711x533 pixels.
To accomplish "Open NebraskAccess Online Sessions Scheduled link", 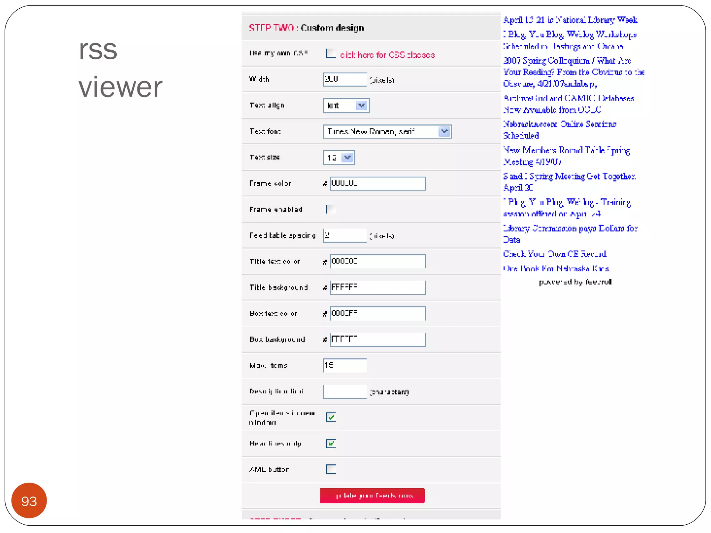I will tap(560, 130).
